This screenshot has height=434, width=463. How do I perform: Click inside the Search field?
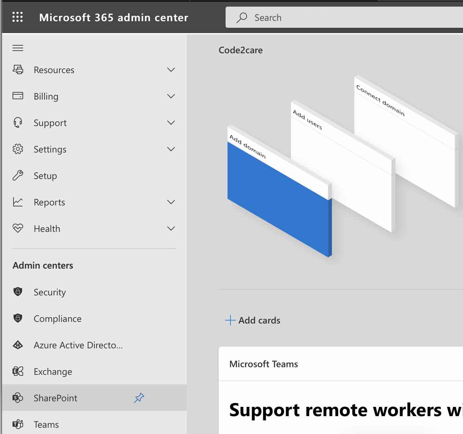pos(330,17)
